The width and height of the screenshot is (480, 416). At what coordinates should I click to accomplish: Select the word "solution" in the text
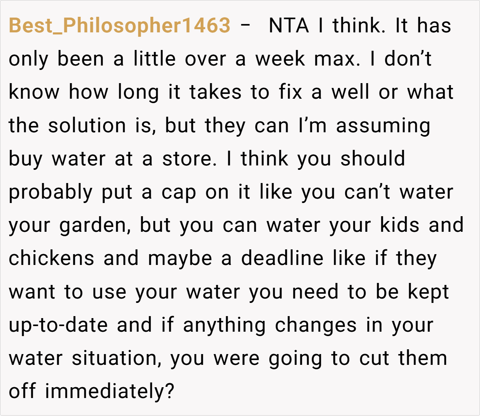point(87,125)
